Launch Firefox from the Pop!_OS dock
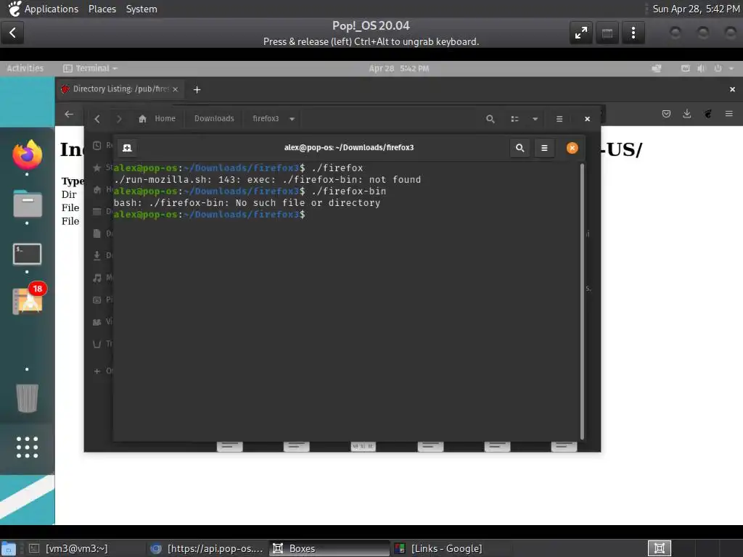Screen dimensions: 743x557 tap(27, 154)
